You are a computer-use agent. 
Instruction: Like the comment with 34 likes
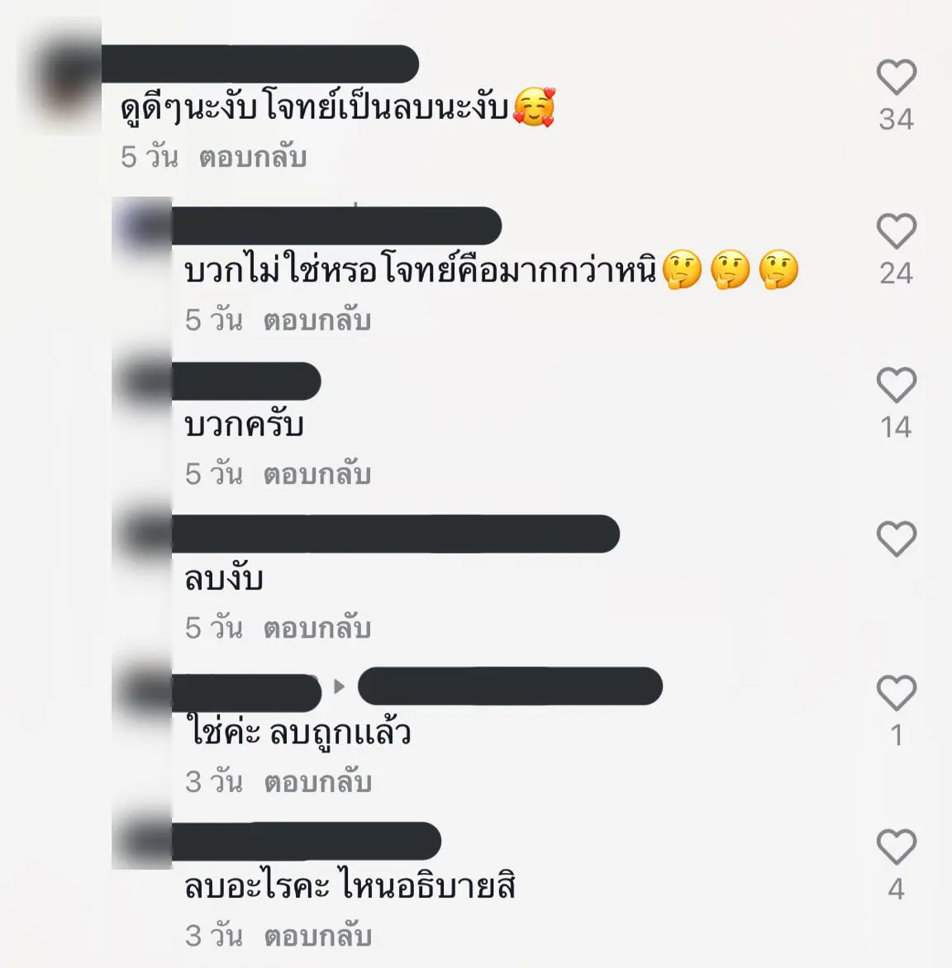pyautogui.click(x=897, y=77)
